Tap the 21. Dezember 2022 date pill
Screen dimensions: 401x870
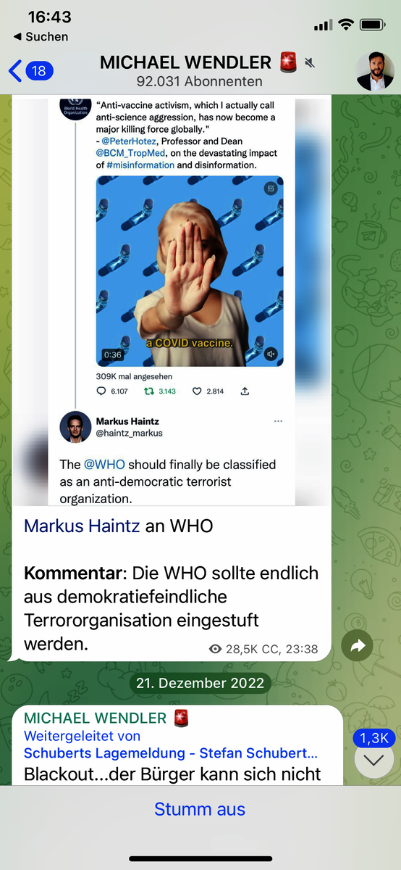point(200,683)
